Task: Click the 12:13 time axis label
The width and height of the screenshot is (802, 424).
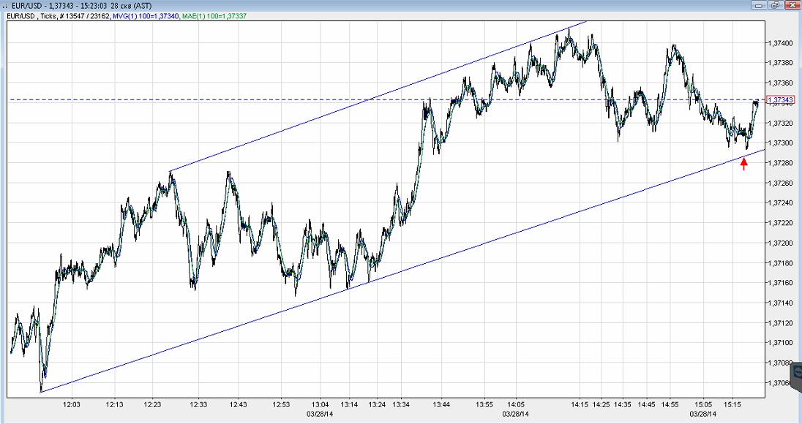Action: point(115,404)
